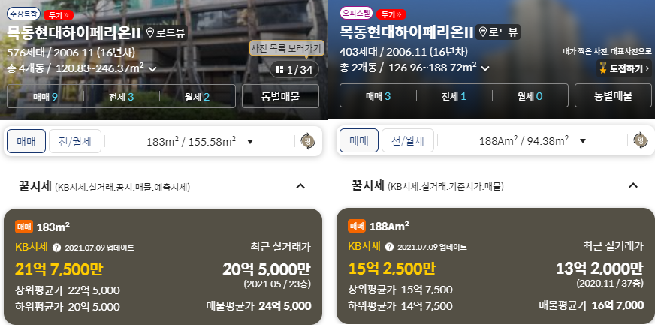This screenshot has width=655, height=325.
Task: Open photo list 1/34 counter
Action: tap(294, 70)
